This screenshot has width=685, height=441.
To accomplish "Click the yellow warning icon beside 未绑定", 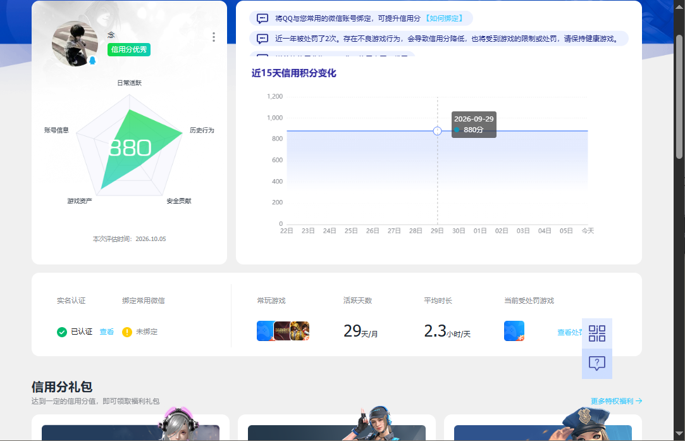I will click(127, 332).
